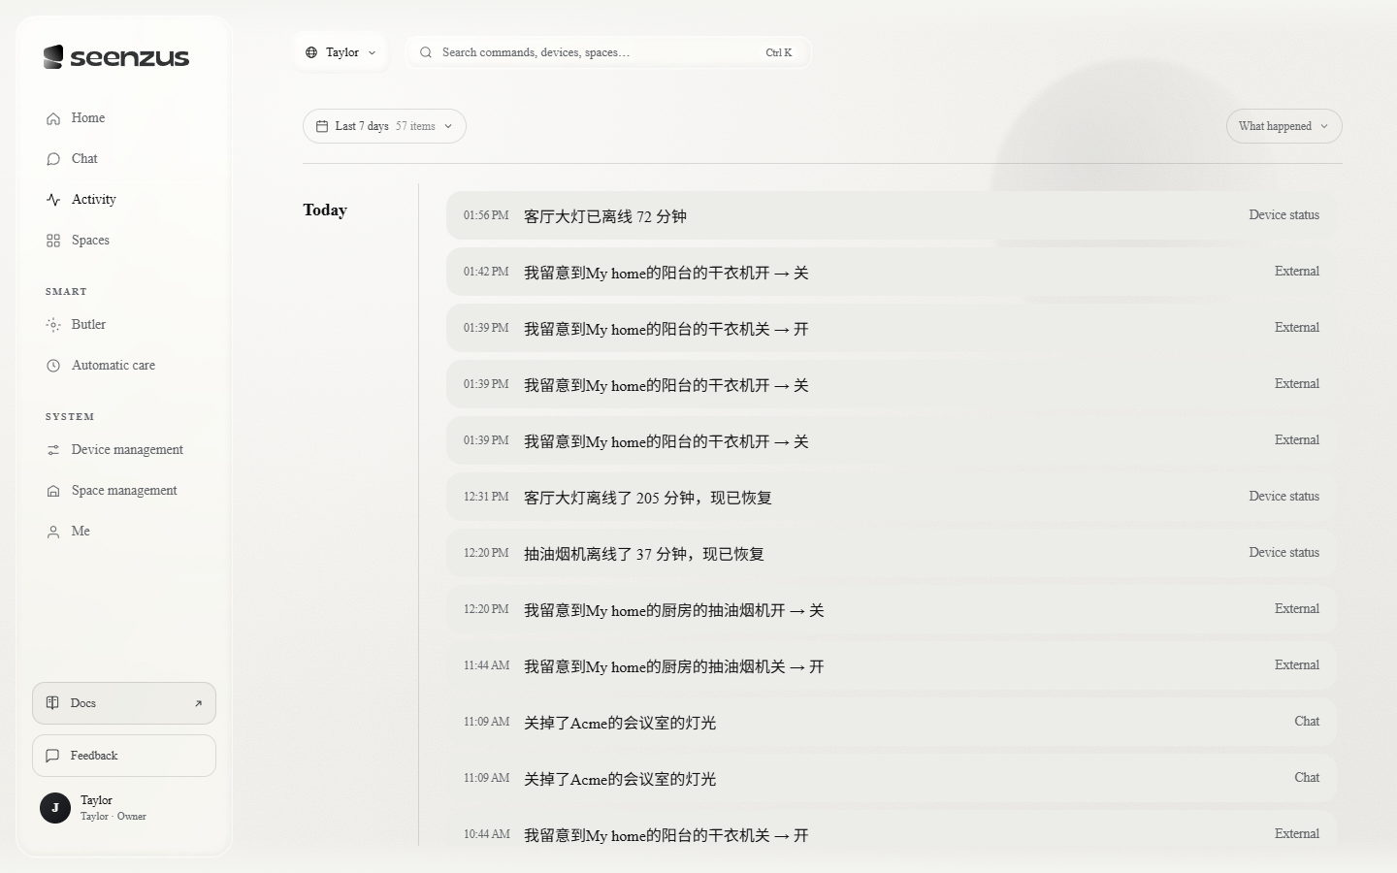Click the Spaces grid icon

[53, 241]
